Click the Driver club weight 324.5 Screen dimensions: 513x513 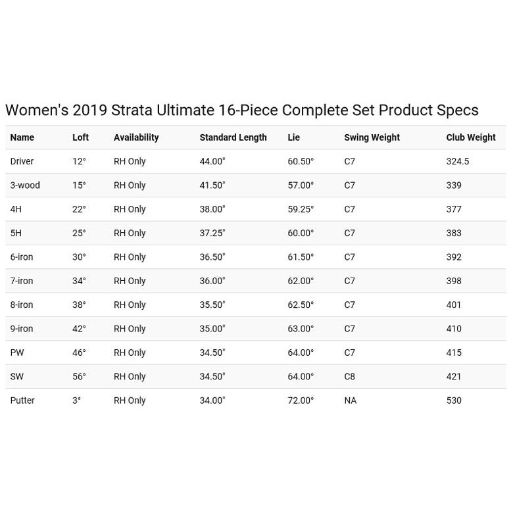[x=457, y=161]
